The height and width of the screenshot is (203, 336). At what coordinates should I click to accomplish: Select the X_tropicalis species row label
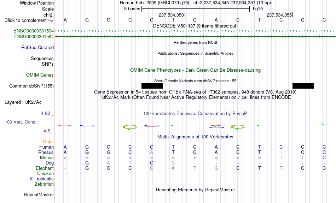click(42, 179)
